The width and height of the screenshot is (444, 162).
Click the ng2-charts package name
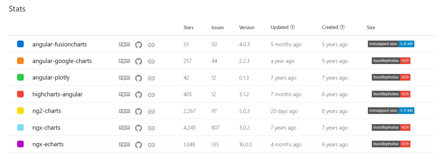(x=47, y=111)
